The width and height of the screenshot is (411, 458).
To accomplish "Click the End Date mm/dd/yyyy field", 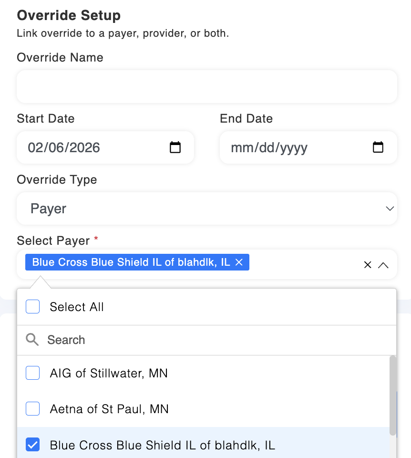I will coord(308,147).
